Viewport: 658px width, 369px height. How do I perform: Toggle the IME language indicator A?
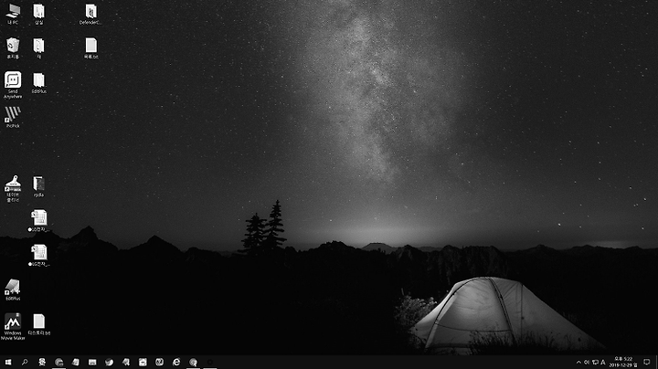point(603,363)
